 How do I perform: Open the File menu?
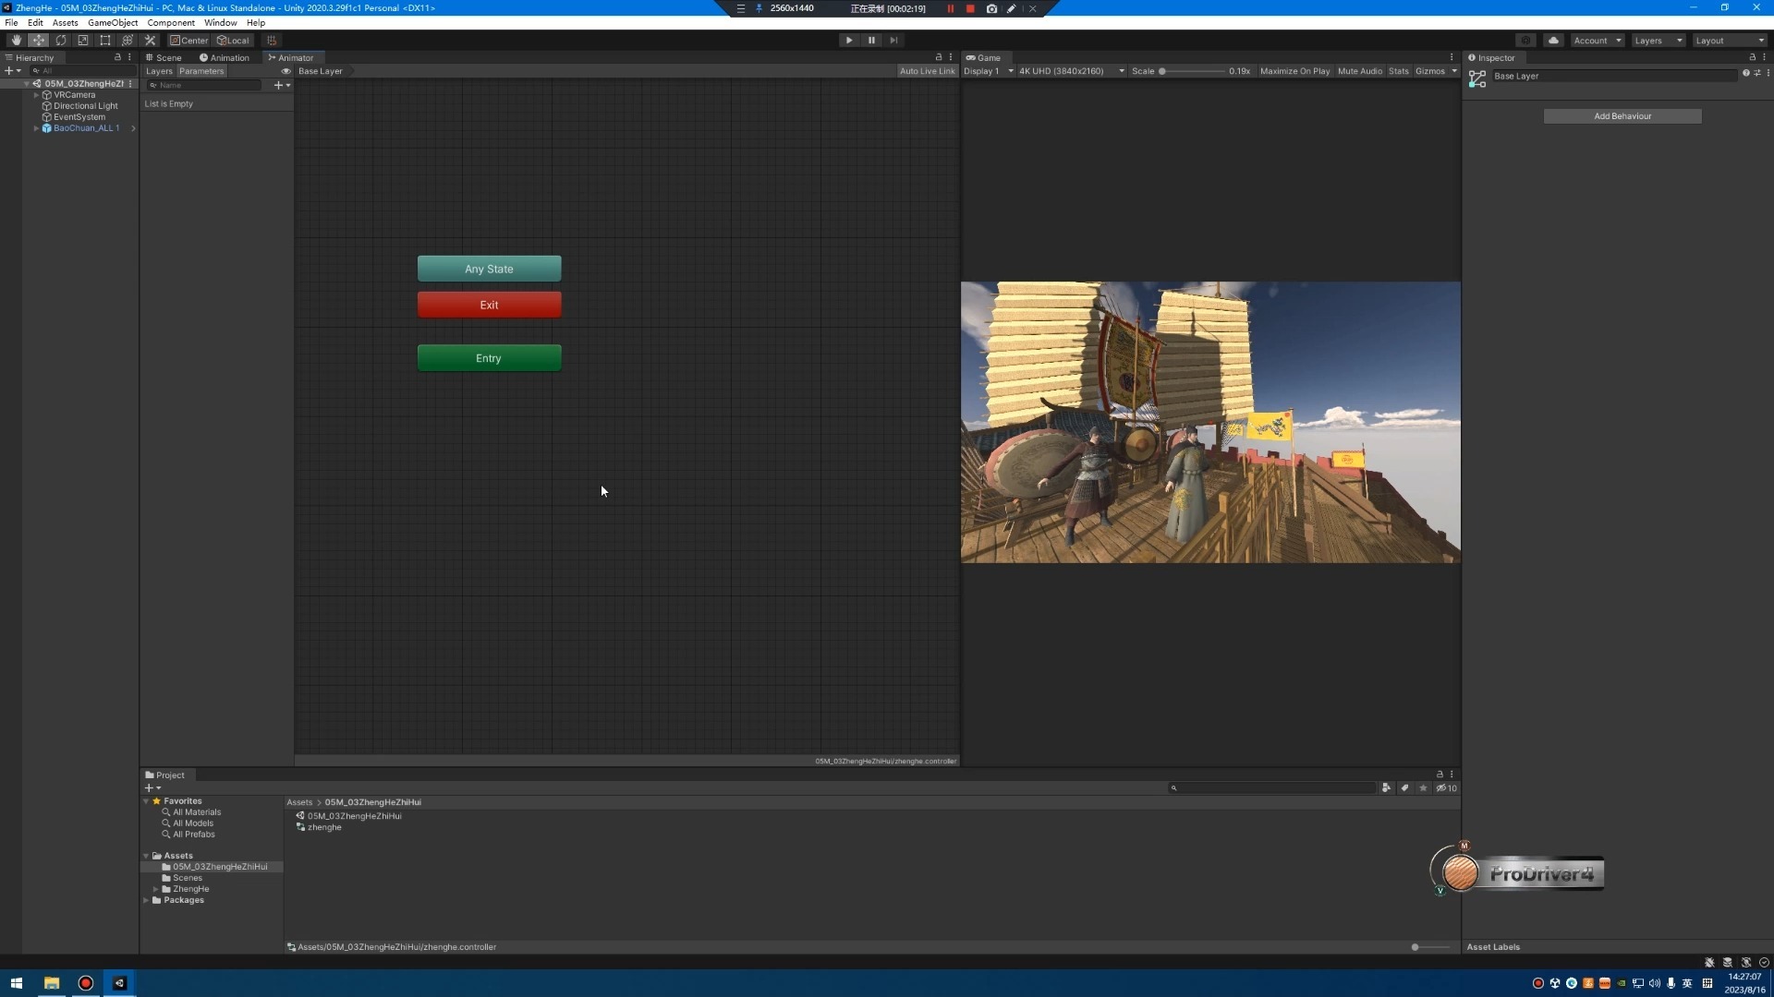click(x=11, y=23)
